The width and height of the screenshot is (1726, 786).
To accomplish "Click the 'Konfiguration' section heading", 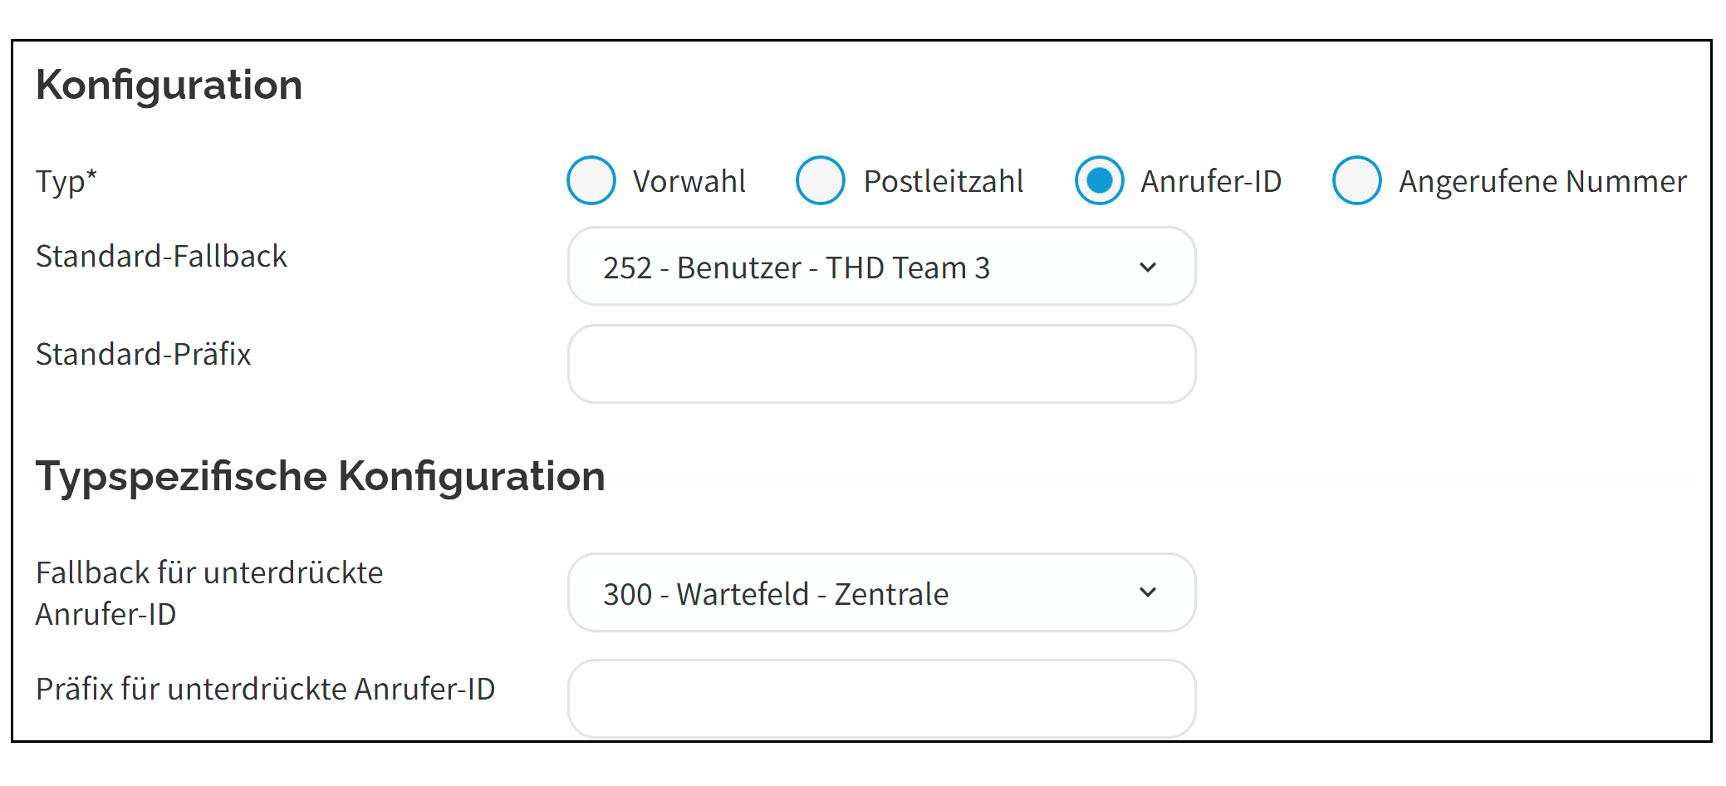I will tap(169, 85).
